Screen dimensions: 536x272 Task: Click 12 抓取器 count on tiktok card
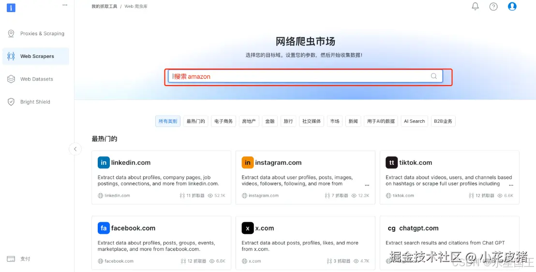click(x=481, y=196)
